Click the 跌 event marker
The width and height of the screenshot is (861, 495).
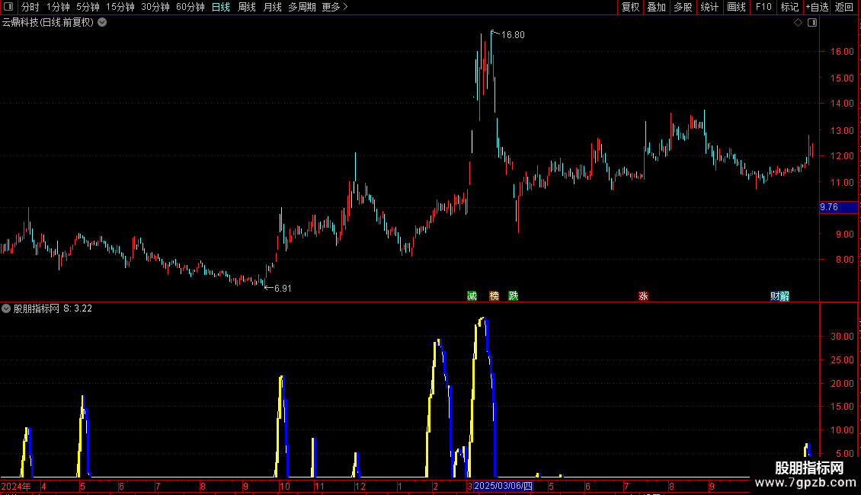514,296
